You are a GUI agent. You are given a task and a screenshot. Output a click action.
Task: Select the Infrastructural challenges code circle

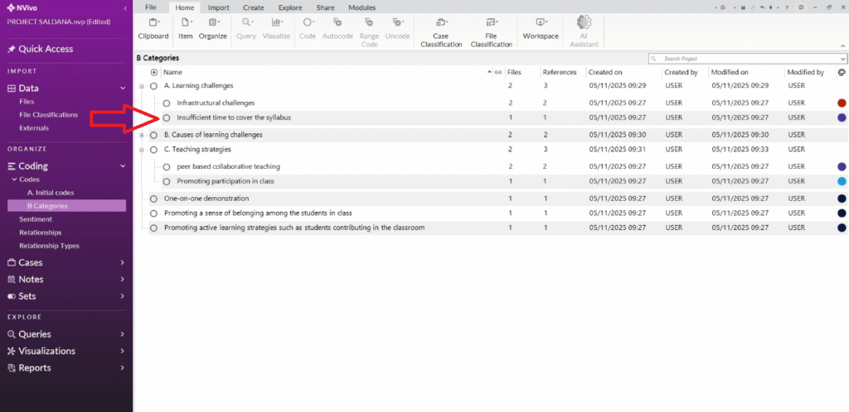pos(167,103)
